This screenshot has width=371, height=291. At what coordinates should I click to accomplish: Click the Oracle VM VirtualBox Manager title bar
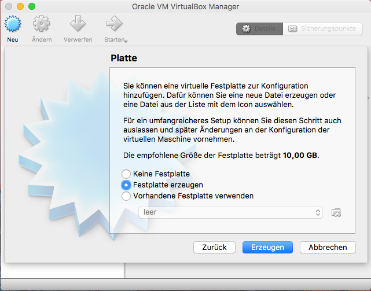point(185,6)
